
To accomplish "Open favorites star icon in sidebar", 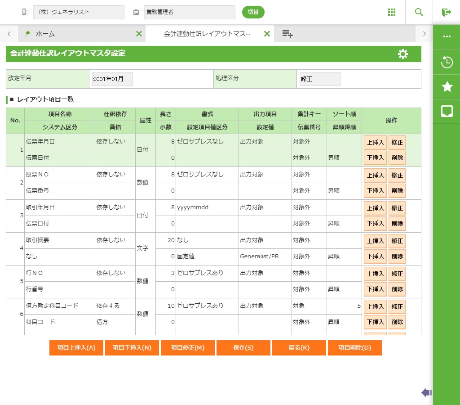I will (x=447, y=87).
